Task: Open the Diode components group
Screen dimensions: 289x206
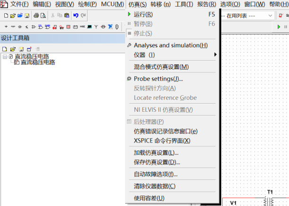Action: (20, 27)
